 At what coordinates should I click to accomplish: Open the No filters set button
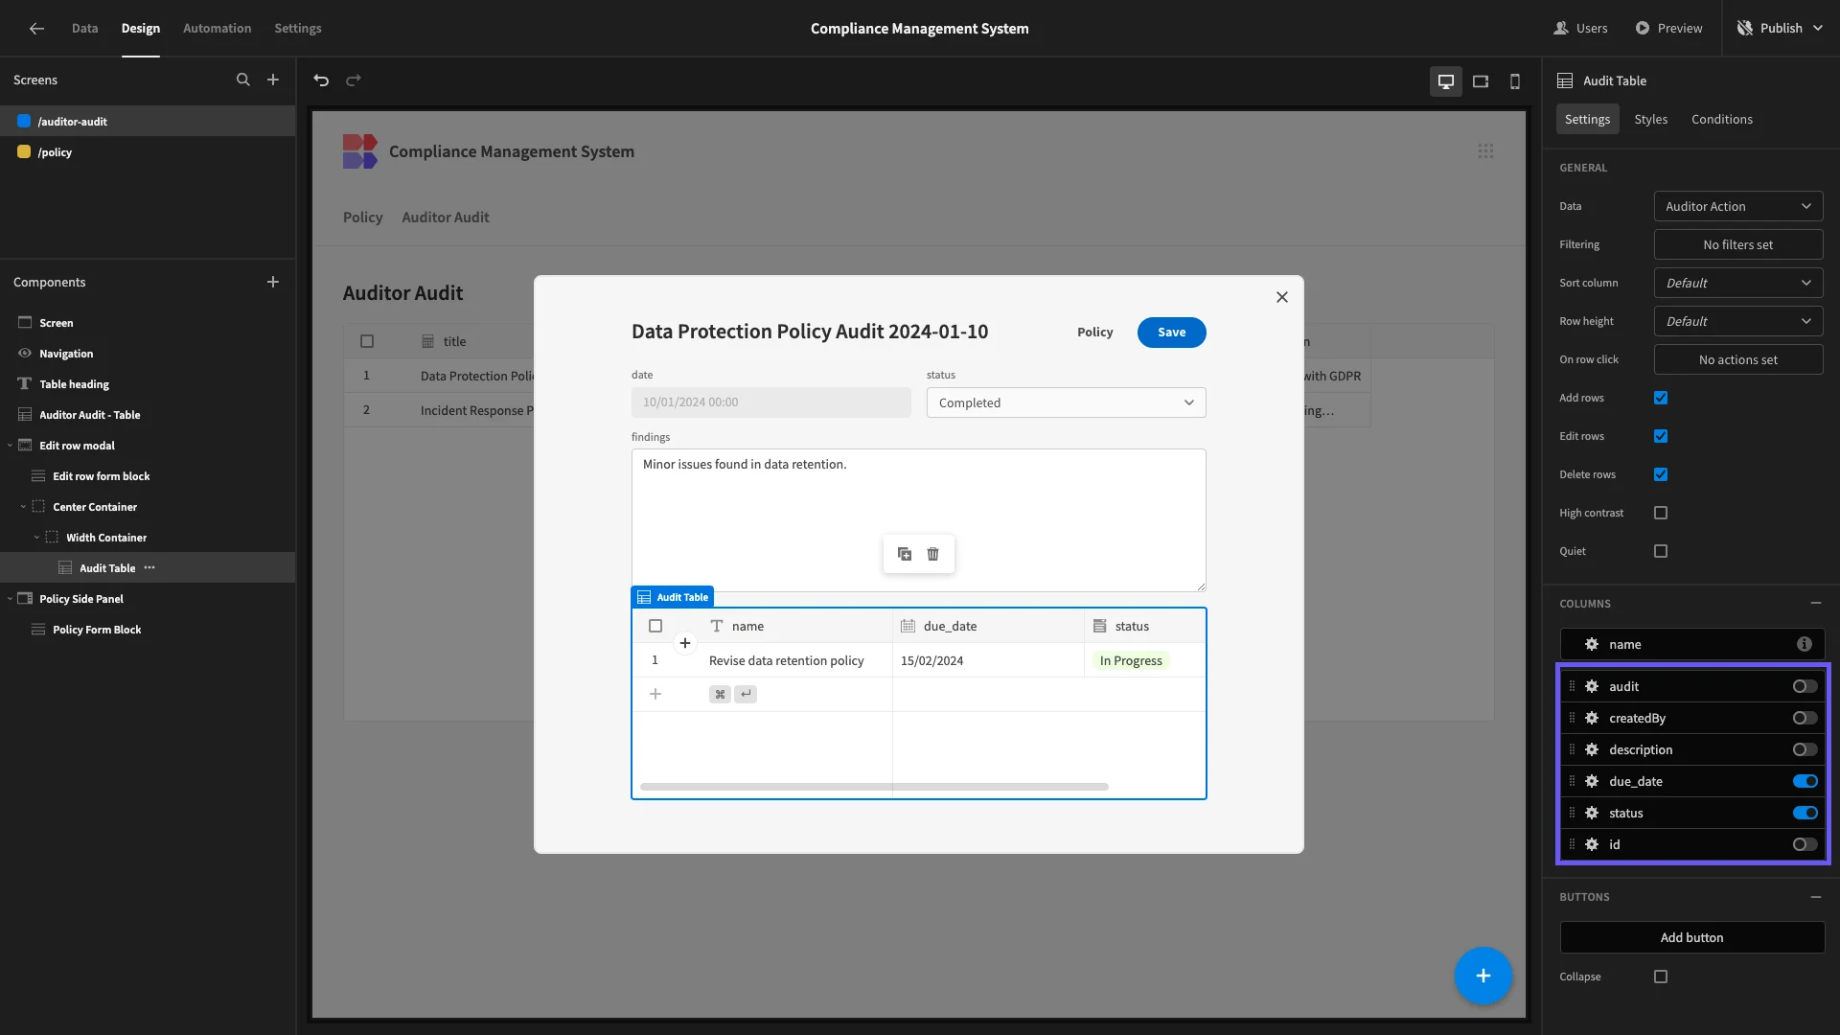tap(1738, 244)
